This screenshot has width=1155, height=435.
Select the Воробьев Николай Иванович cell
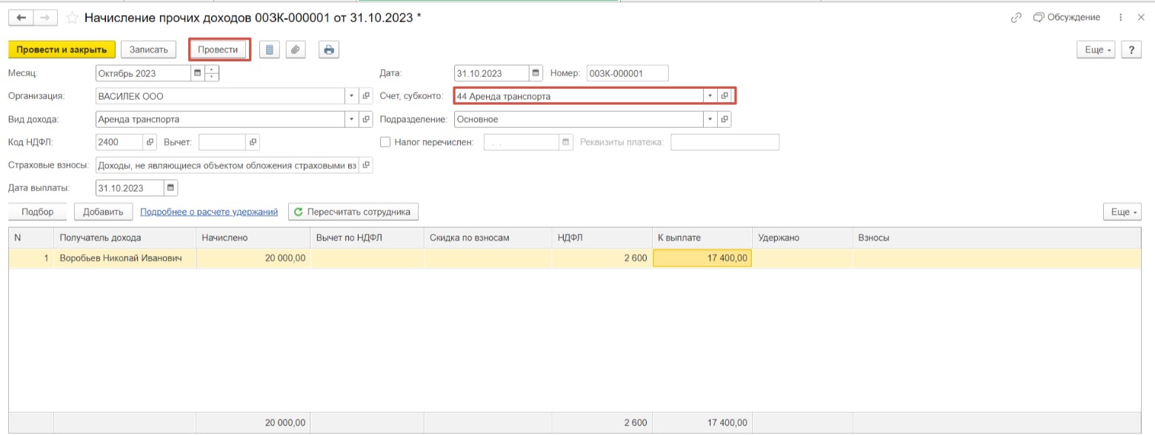point(125,258)
